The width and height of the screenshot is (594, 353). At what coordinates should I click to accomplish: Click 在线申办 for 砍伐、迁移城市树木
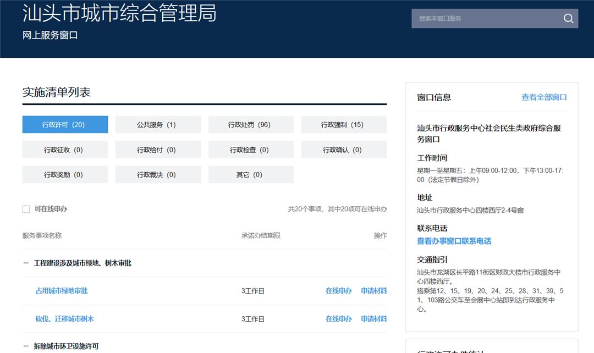(x=339, y=319)
